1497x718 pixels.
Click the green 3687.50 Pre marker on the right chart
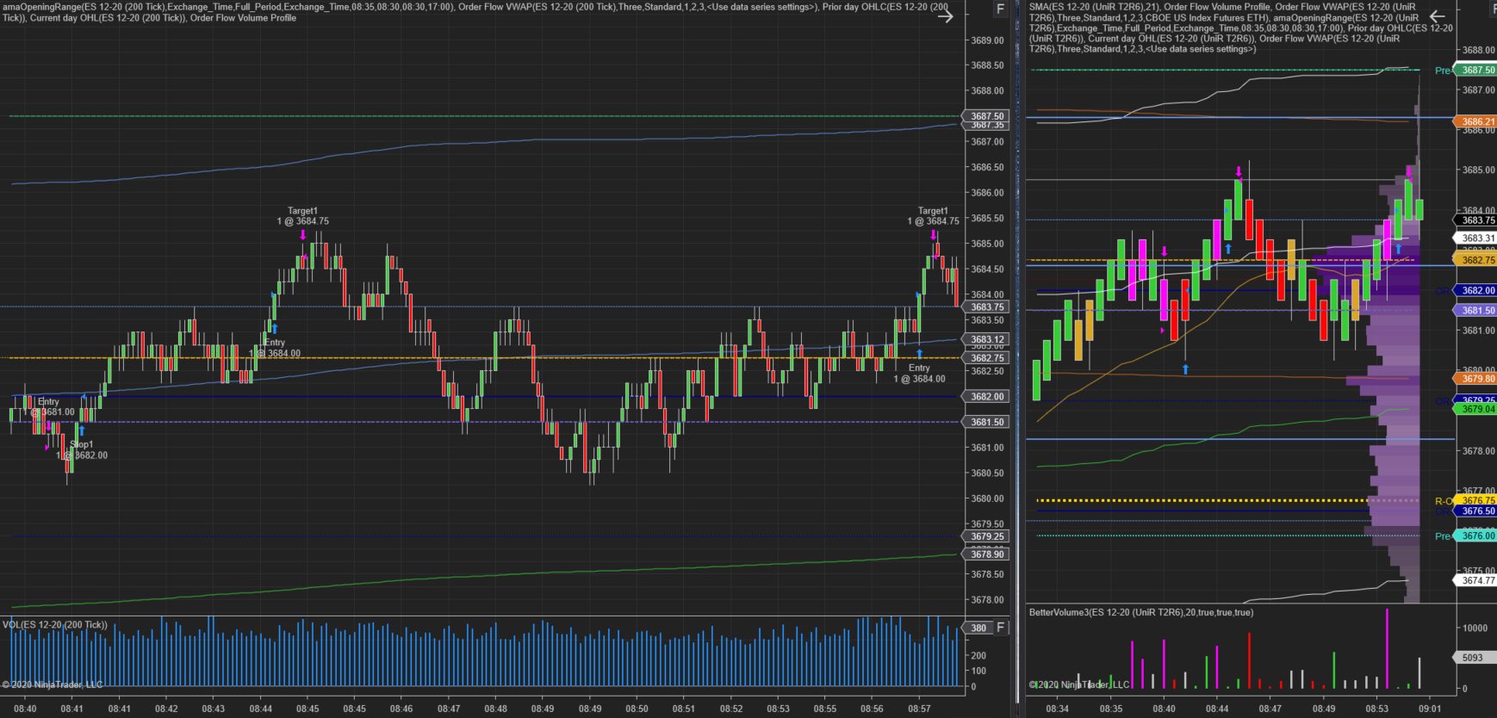[x=1476, y=71]
